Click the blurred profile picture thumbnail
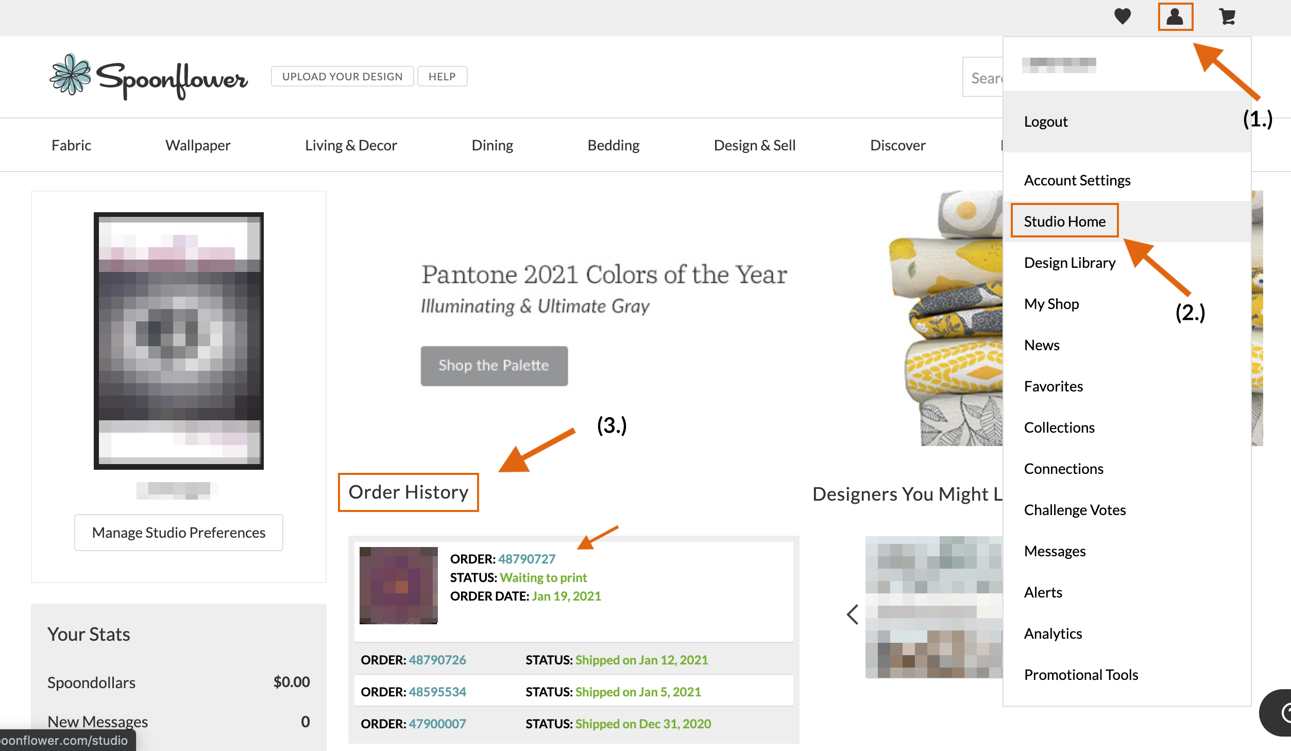Viewport: 1291px width, 751px height. coord(179,341)
